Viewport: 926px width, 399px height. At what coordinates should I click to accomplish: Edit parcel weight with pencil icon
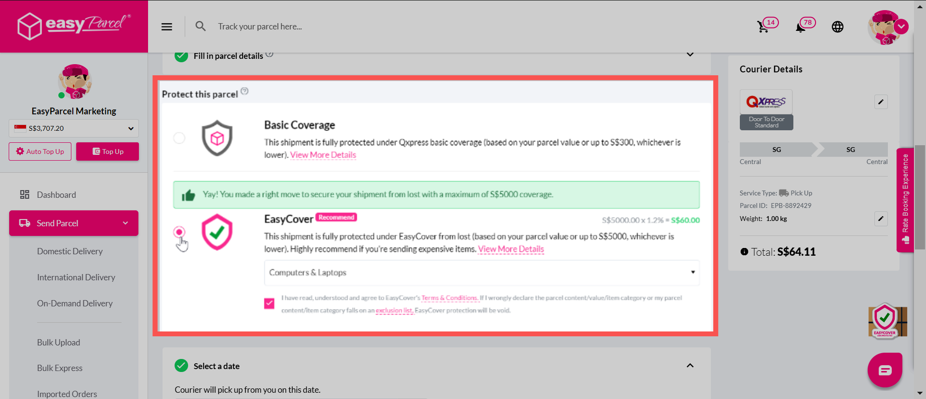click(881, 219)
